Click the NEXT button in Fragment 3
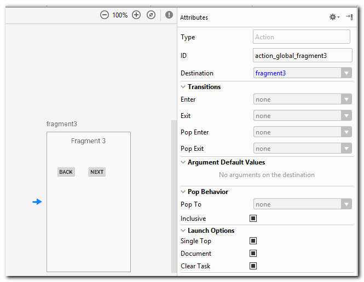This screenshot has width=364, height=282. 97,172
